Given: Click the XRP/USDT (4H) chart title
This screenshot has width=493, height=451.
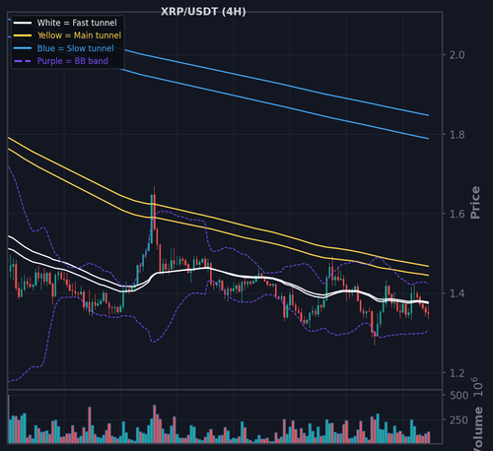Looking at the screenshot, I should point(203,12).
